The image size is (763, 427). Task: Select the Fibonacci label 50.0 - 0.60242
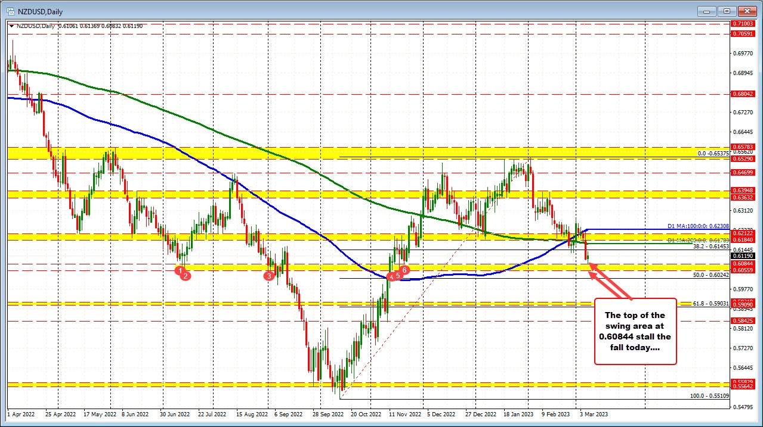coord(712,275)
